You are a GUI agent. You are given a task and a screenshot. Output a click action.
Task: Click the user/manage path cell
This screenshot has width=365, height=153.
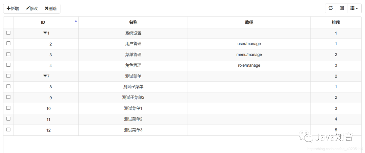click(x=249, y=44)
